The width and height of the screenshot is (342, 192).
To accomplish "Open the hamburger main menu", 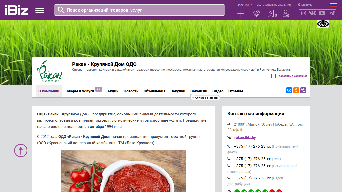I will [x=40, y=10].
